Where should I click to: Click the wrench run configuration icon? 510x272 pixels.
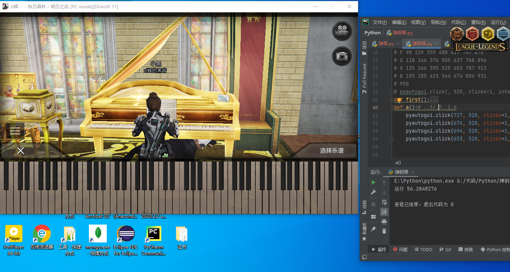click(373, 192)
